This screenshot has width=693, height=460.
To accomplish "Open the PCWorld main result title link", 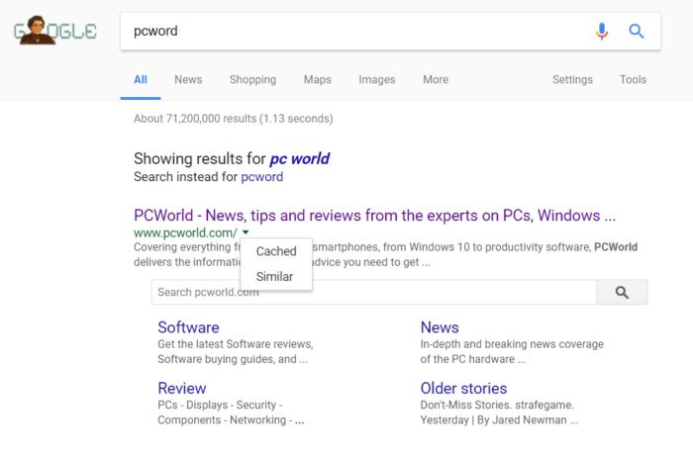I will click(374, 216).
